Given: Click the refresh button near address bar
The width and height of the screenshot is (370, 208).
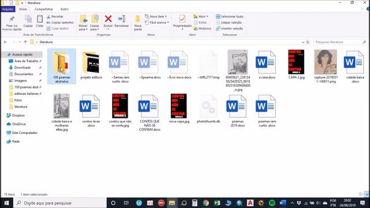Looking at the screenshot, I should (x=308, y=42).
